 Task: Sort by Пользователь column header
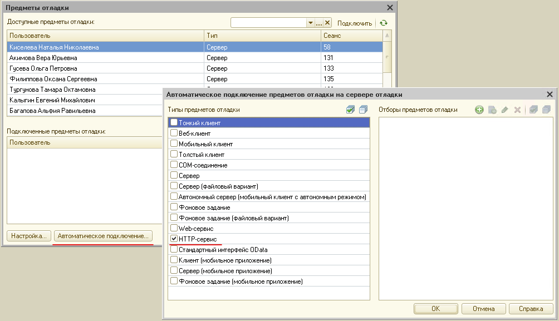[x=106, y=36]
